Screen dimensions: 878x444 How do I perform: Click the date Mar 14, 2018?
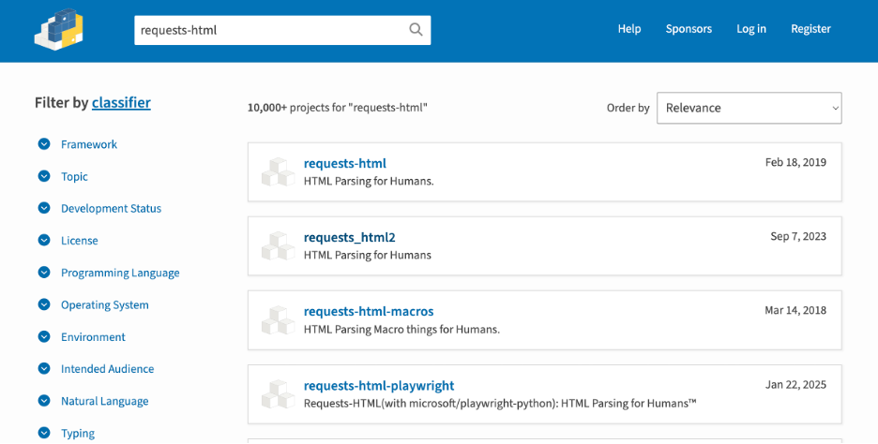pos(795,310)
